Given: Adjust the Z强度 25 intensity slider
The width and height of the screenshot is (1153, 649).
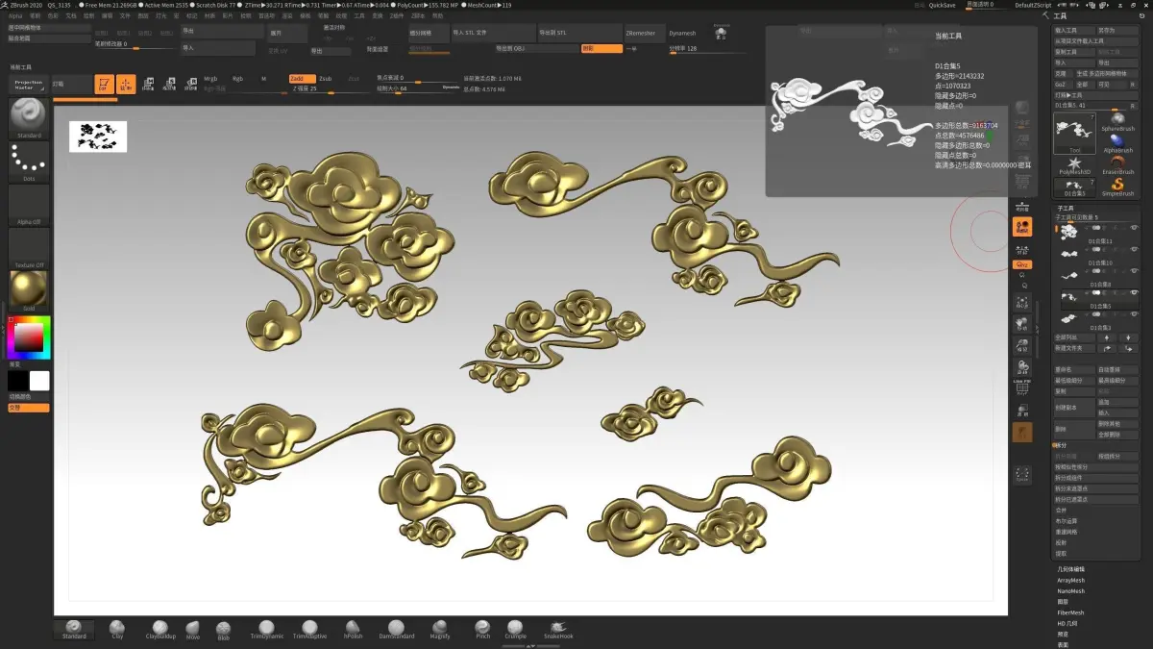Looking at the screenshot, I should pos(330,89).
